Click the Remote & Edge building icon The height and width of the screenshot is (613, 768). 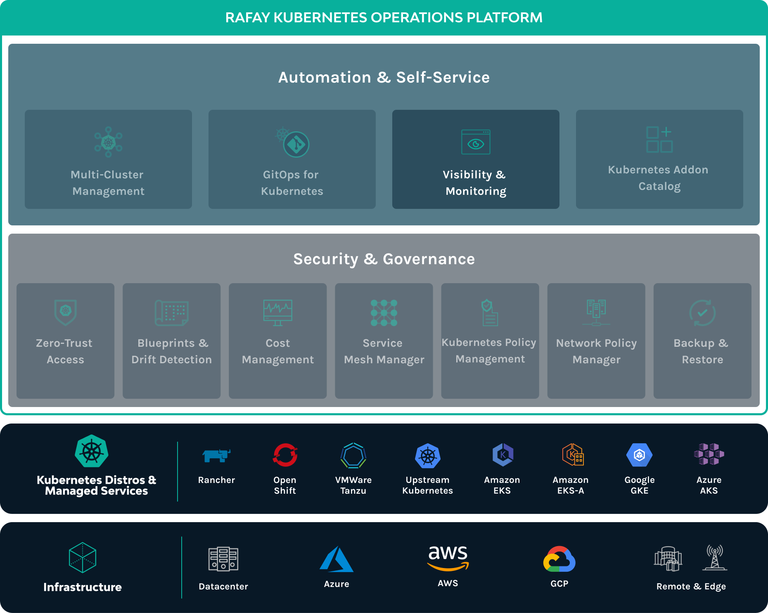point(668,559)
